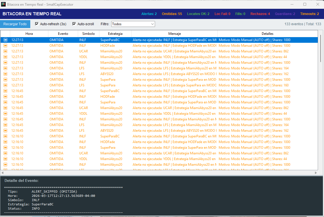The height and width of the screenshot is (217, 324).
Task: Click the 'Loc Fail: 0' counter
Action: coord(222,14)
